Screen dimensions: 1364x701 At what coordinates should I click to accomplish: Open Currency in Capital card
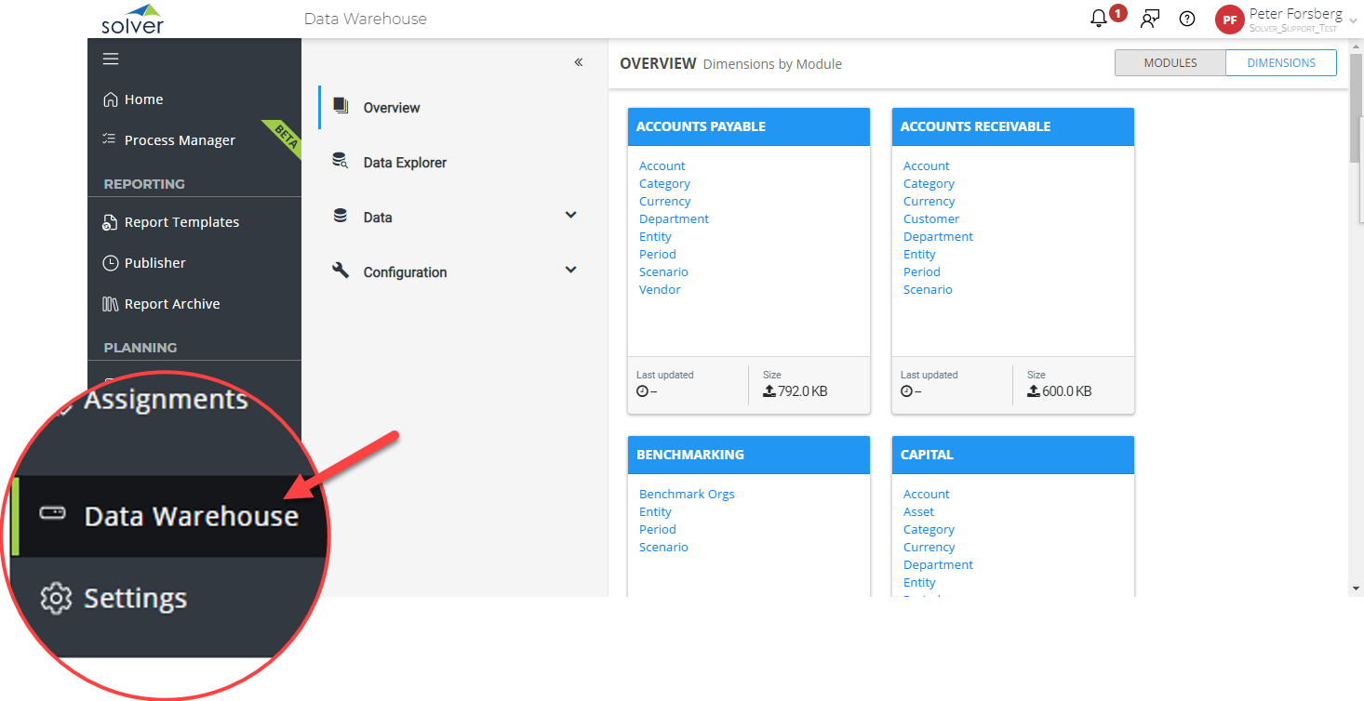coord(929,548)
